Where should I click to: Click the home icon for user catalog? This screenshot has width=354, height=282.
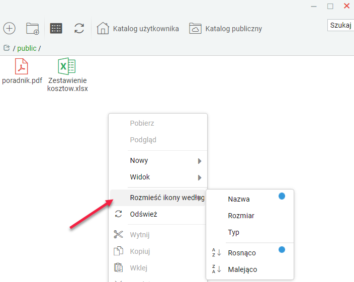tap(103, 28)
